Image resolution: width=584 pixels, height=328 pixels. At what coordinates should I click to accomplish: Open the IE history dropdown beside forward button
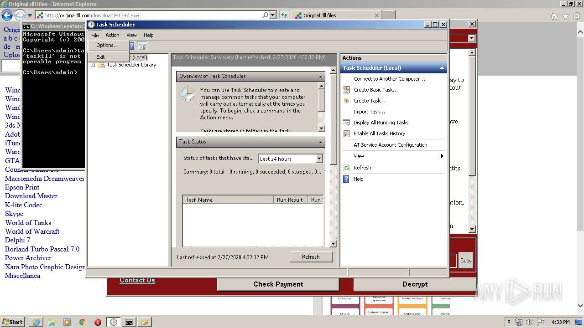pos(30,15)
